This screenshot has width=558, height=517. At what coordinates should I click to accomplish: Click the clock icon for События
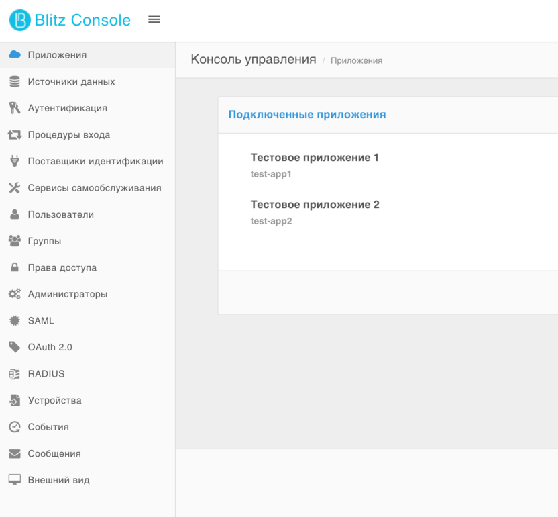[x=15, y=427]
